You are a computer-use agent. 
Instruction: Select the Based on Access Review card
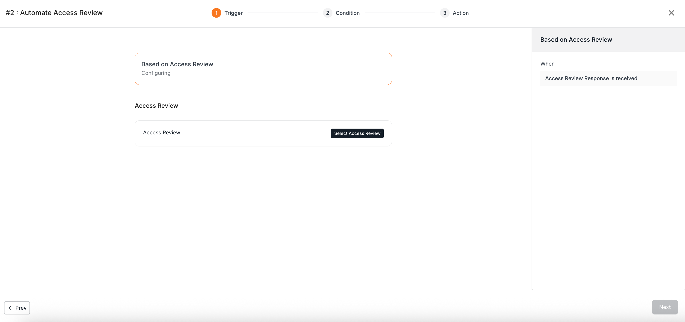click(x=263, y=69)
